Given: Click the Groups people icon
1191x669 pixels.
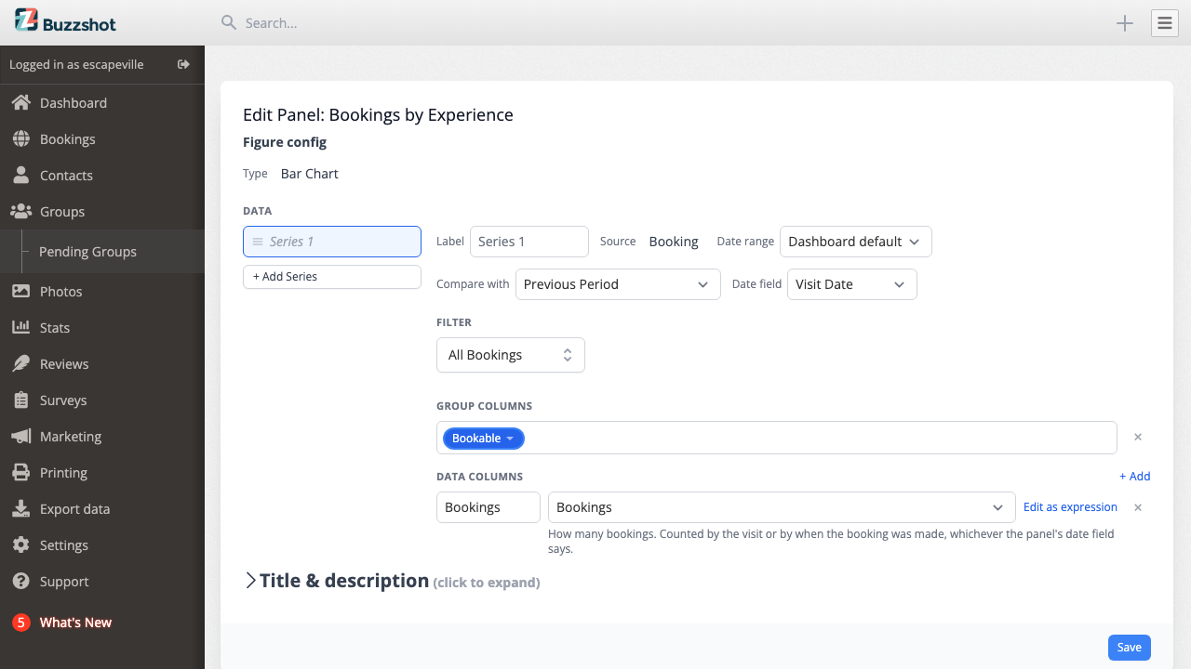Looking at the screenshot, I should coord(20,211).
